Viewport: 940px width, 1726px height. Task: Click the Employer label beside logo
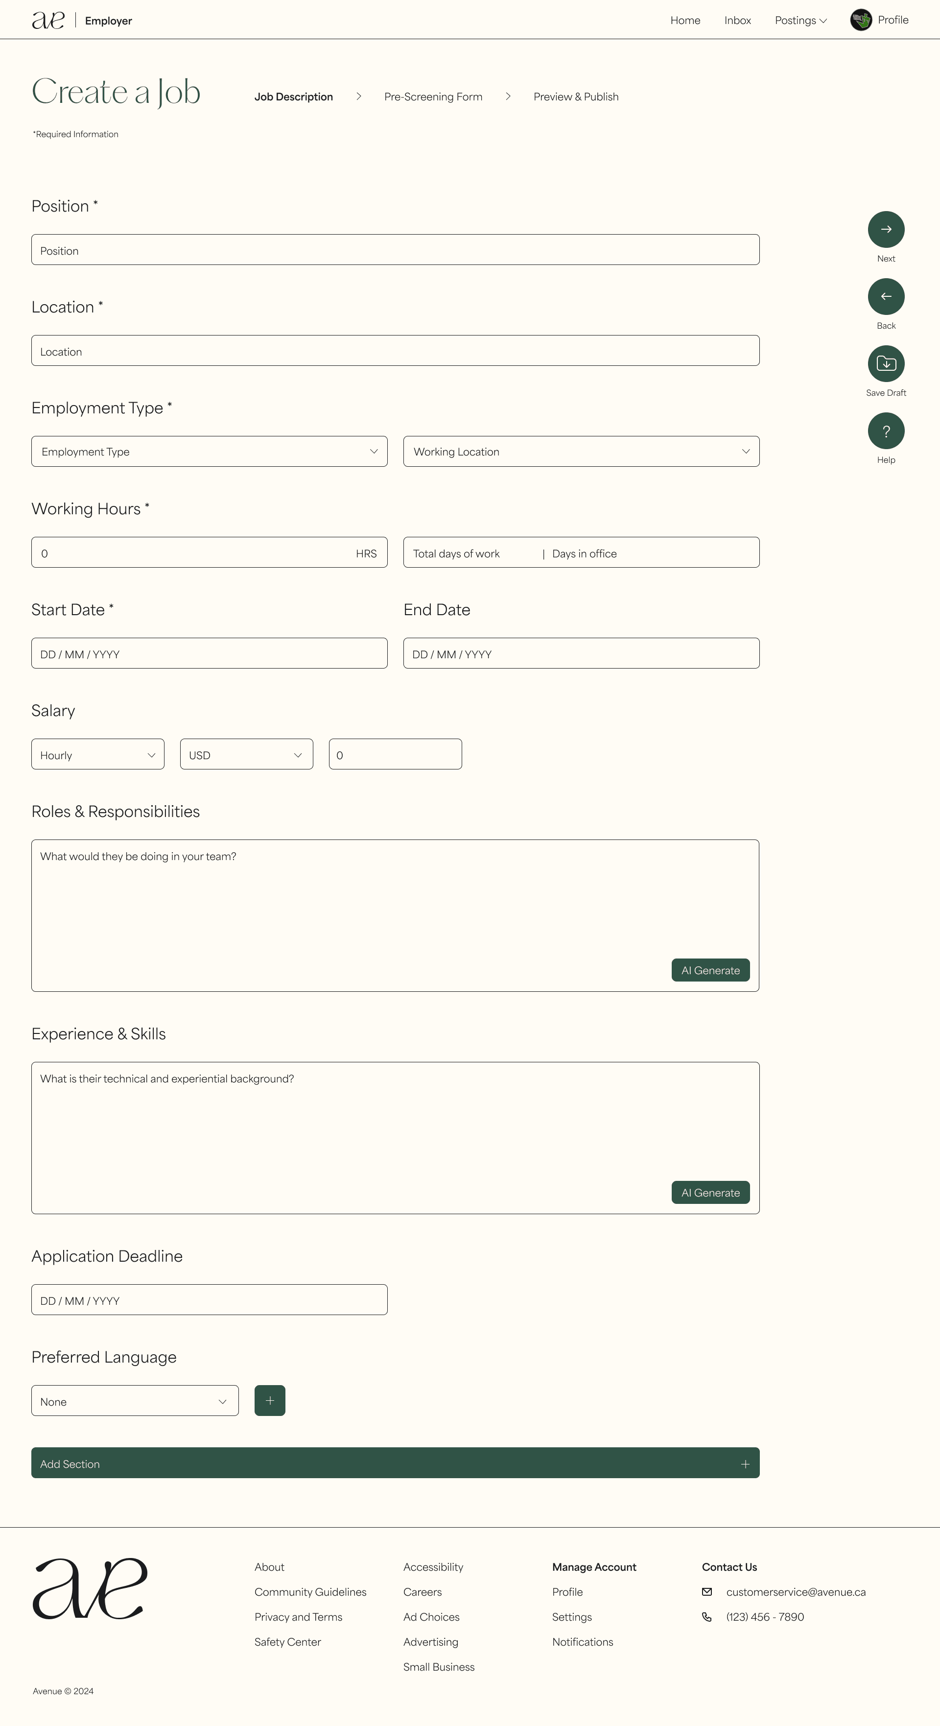point(109,21)
